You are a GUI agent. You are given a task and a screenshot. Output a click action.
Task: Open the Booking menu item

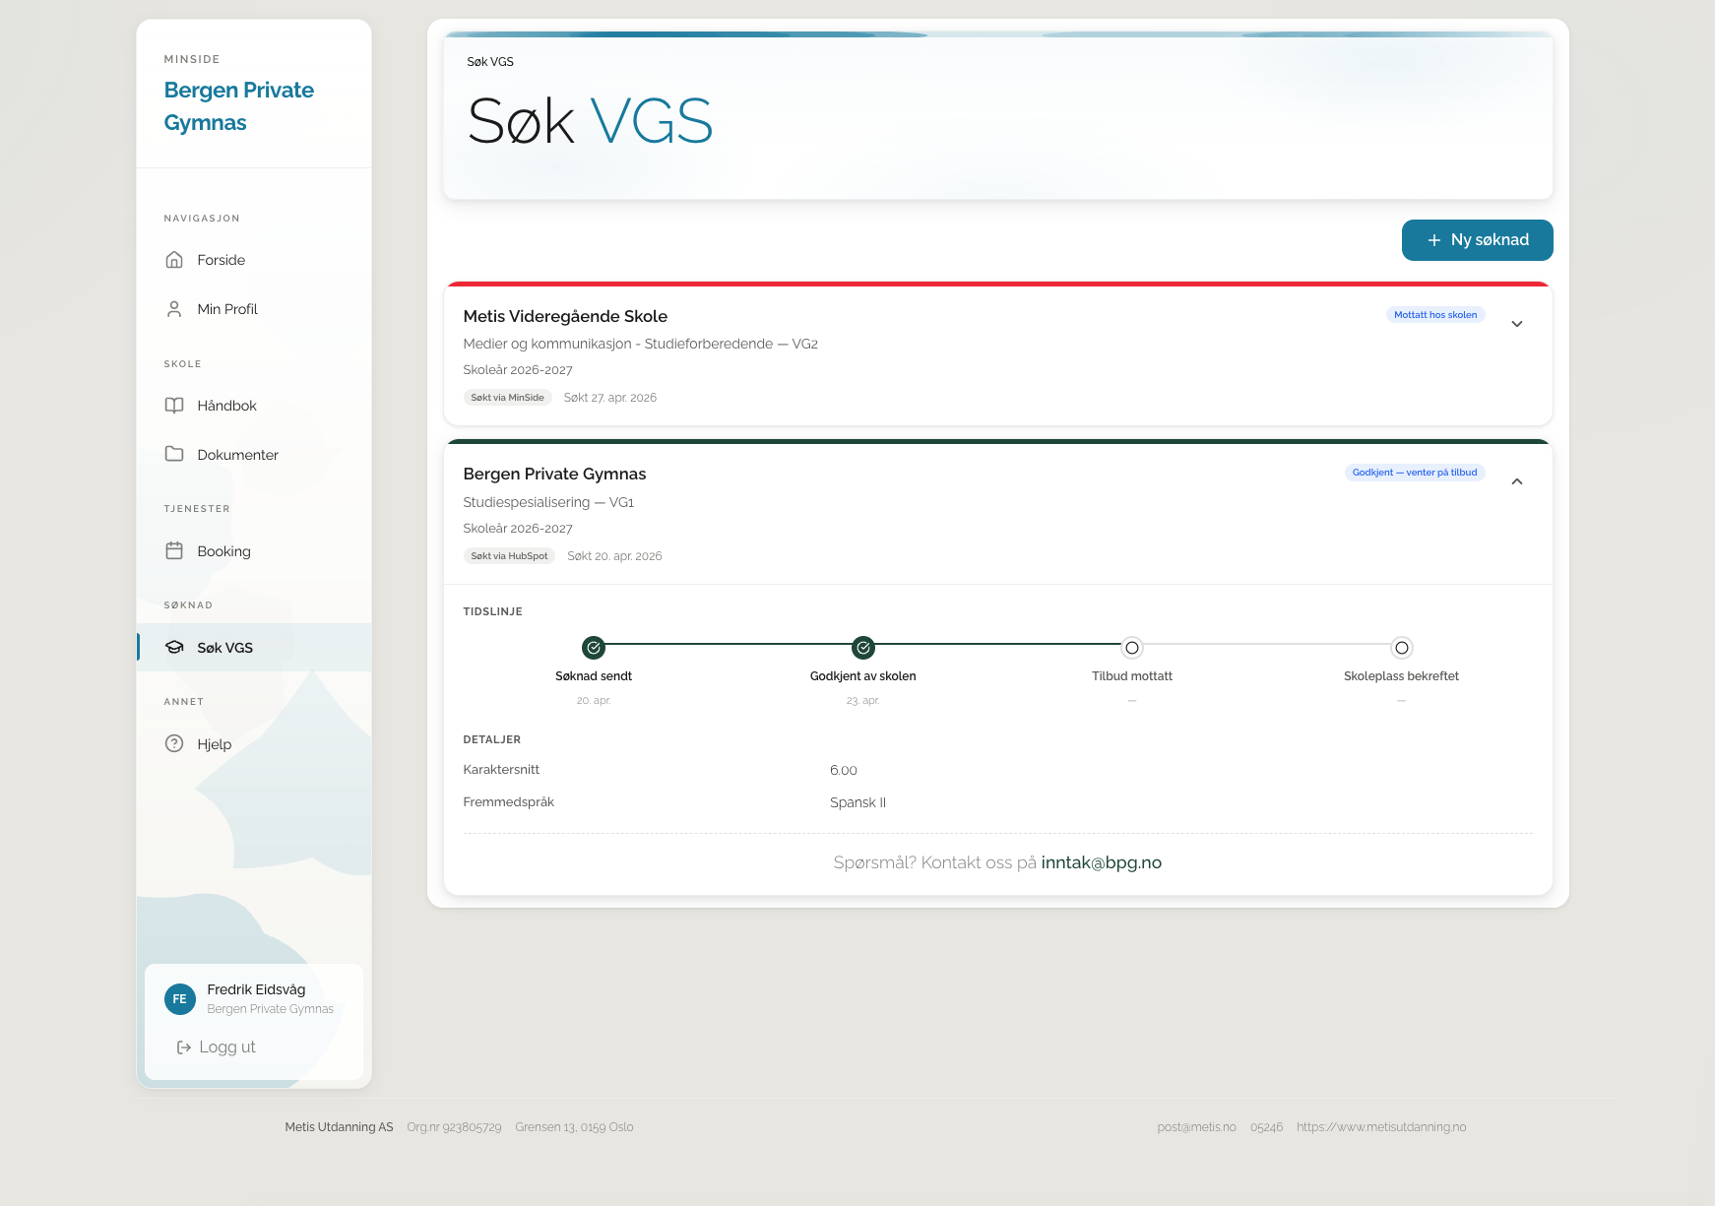click(254, 551)
